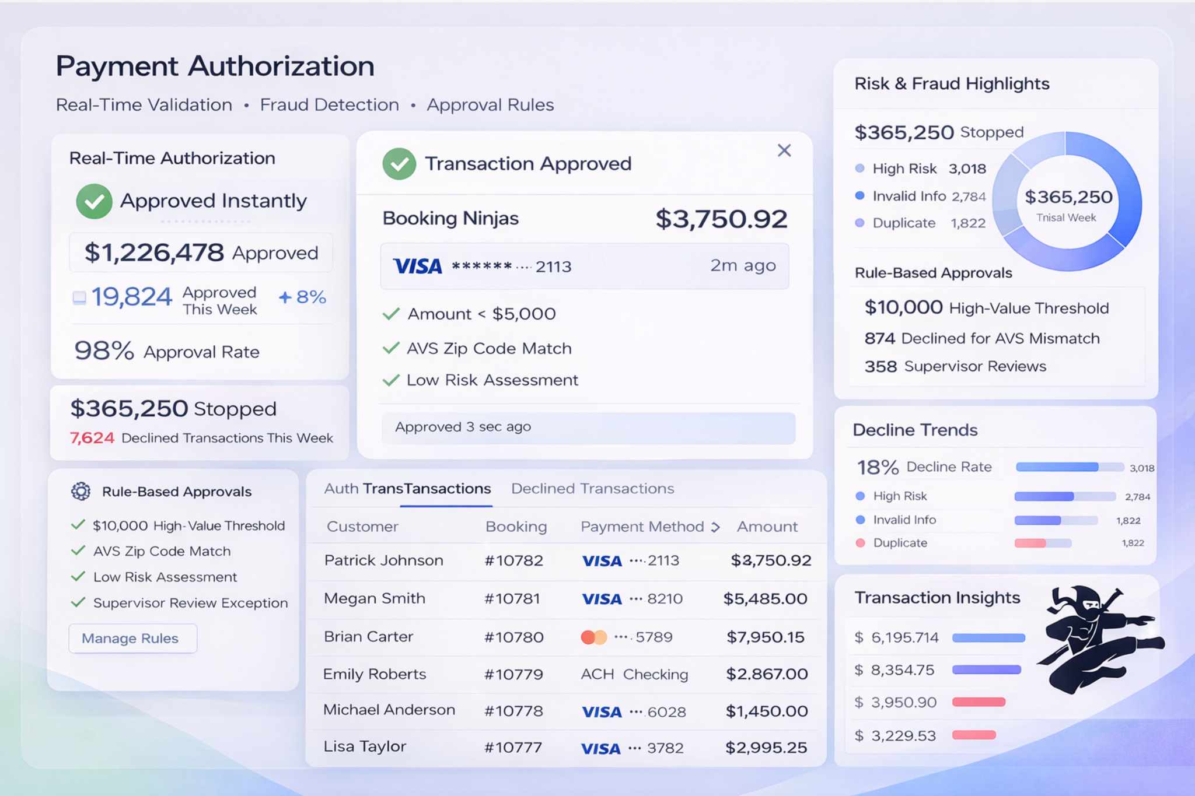Image resolution: width=1195 pixels, height=796 pixels.
Task: Toggle the Duplicate indicator in Risk & Fraud Highlights
Action: (x=859, y=223)
